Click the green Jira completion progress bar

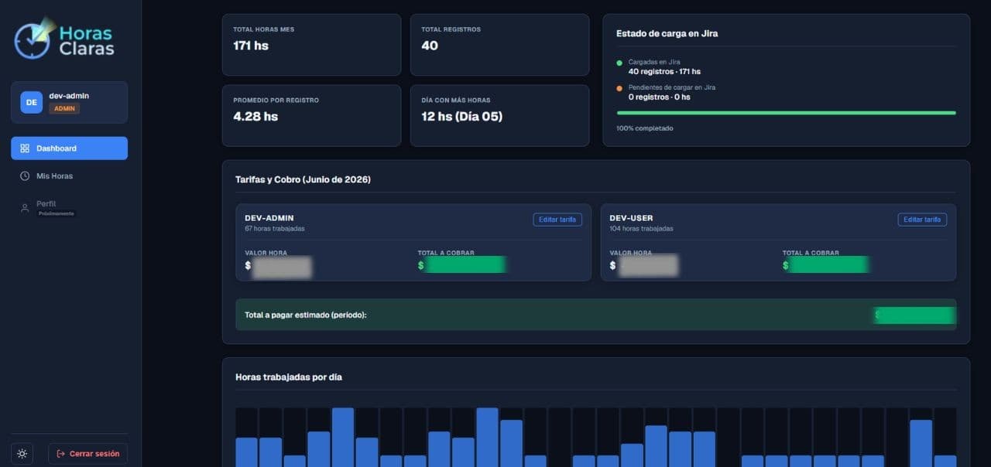786,113
